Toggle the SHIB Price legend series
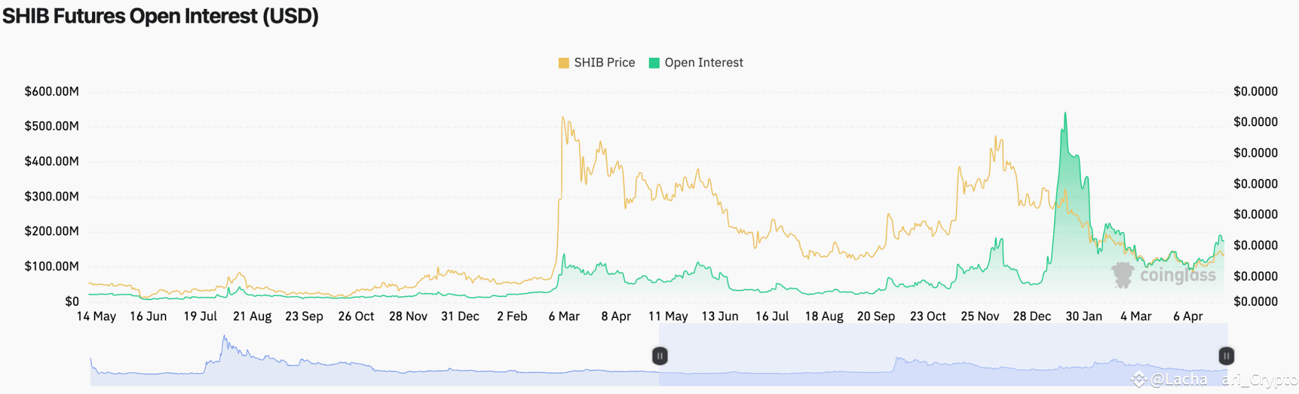 (597, 63)
